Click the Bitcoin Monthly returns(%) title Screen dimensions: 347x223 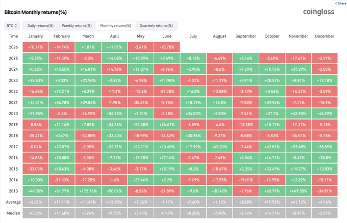(x=36, y=12)
